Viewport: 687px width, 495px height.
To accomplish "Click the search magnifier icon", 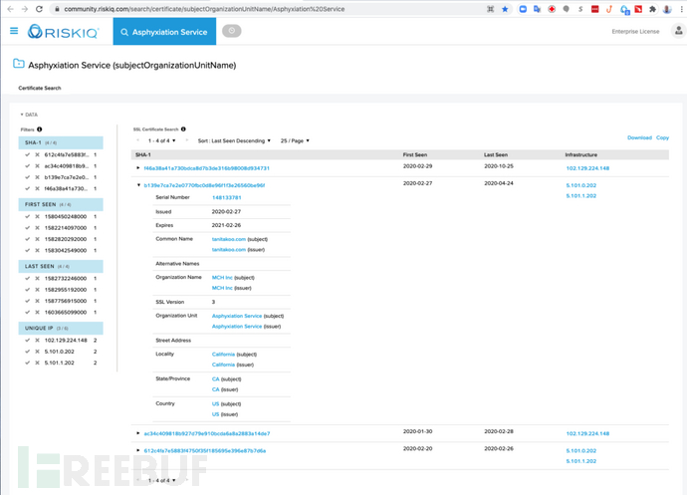I will [124, 32].
